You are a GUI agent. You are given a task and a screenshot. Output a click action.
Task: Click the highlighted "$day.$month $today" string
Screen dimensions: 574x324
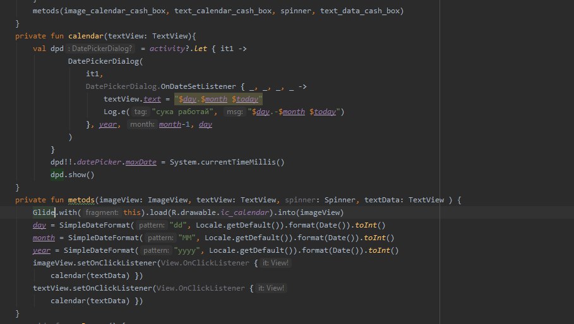coord(218,99)
